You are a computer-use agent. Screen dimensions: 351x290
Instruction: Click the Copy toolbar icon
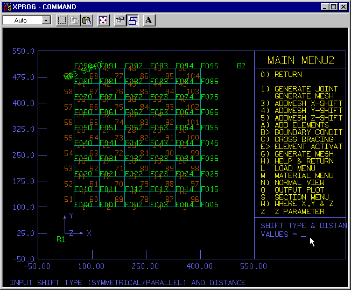click(x=75, y=20)
